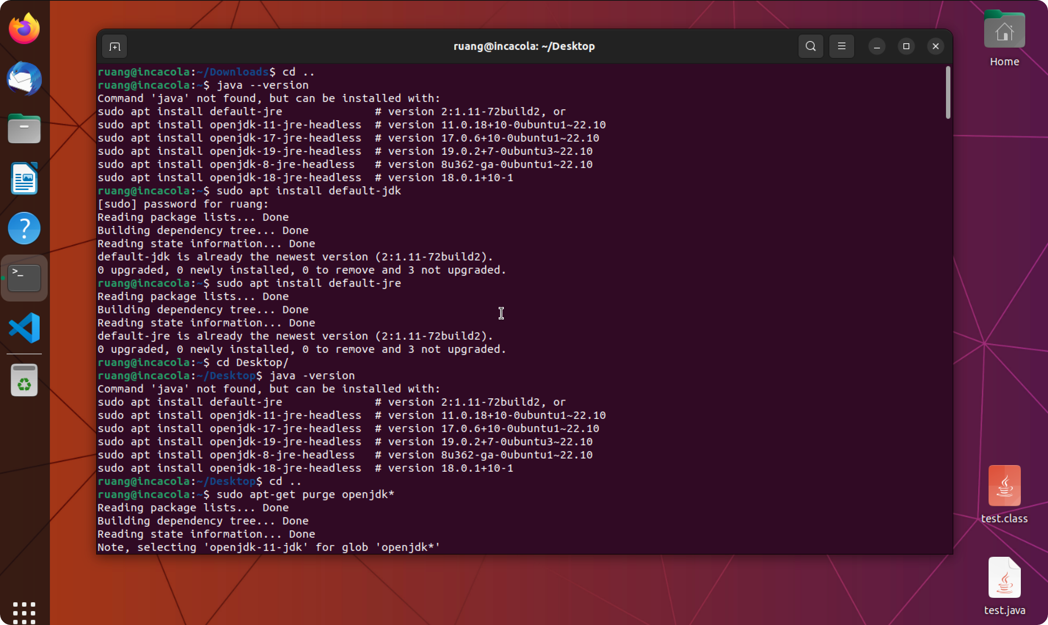Click the '~/Downloads$ cd ..' line

[206, 72]
